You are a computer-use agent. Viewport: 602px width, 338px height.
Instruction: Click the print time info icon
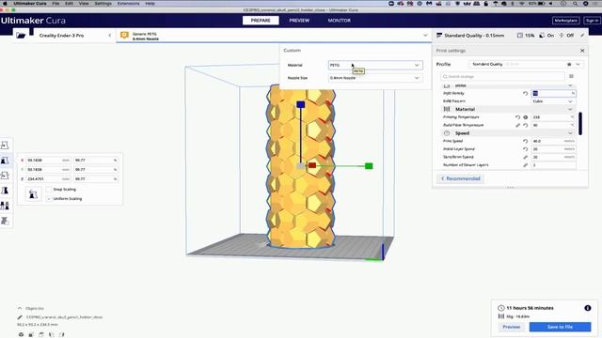pos(587,308)
